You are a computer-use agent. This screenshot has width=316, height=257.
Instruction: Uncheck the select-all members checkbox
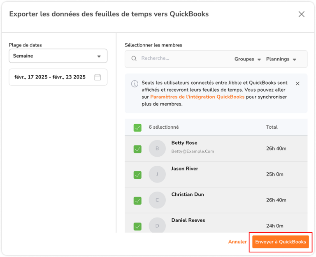click(137, 127)
